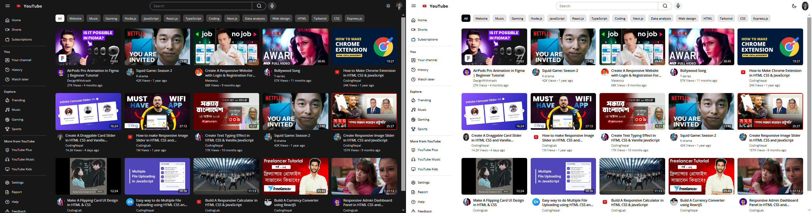Image resolution: width=812 pixels, height=213 pixels.
Task: Go to Home in dark window sidebar
Action: (x=25, y=20)
